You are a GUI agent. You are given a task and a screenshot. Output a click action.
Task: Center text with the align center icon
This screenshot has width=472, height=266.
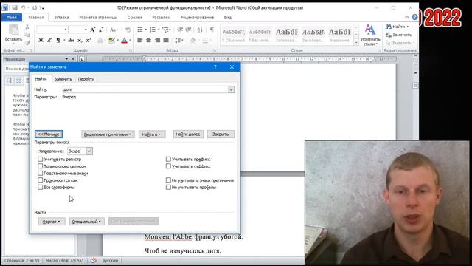(x=149, y=40)
